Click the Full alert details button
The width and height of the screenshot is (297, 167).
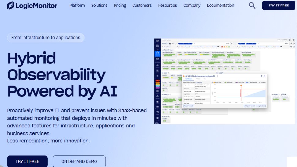click(189, 106)
